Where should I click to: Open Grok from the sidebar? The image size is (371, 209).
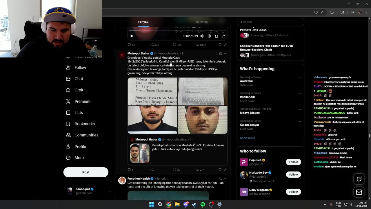75,90
